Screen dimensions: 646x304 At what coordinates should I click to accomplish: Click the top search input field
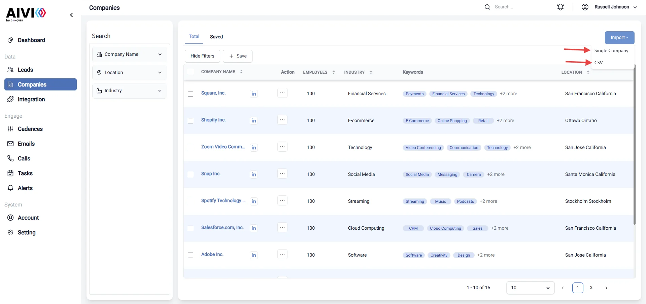(518, 7)
